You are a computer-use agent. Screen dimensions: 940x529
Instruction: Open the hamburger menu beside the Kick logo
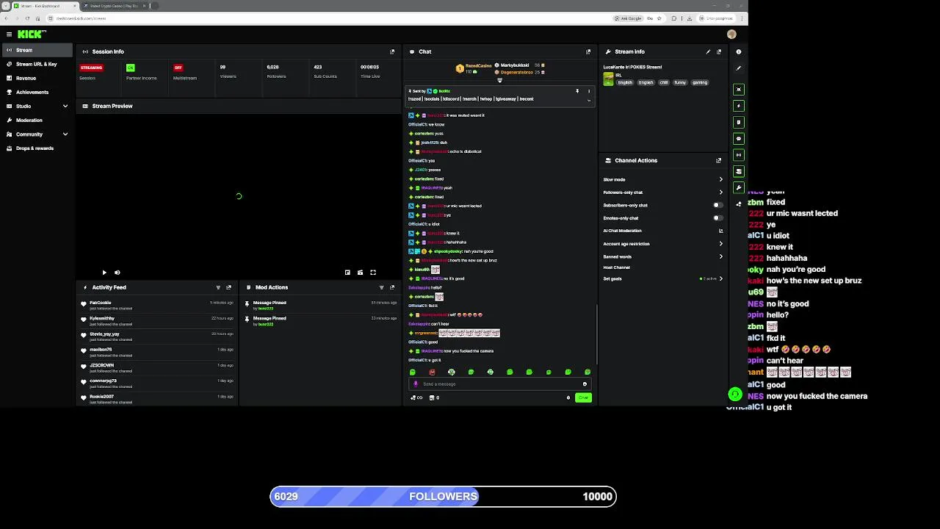9,34
